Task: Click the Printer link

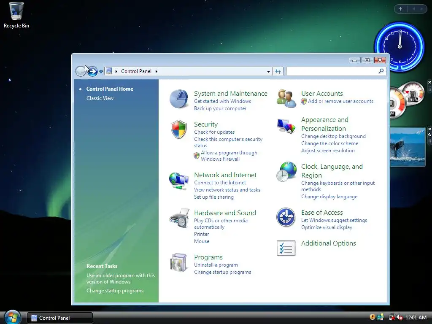Action: (x=201, y=234)
